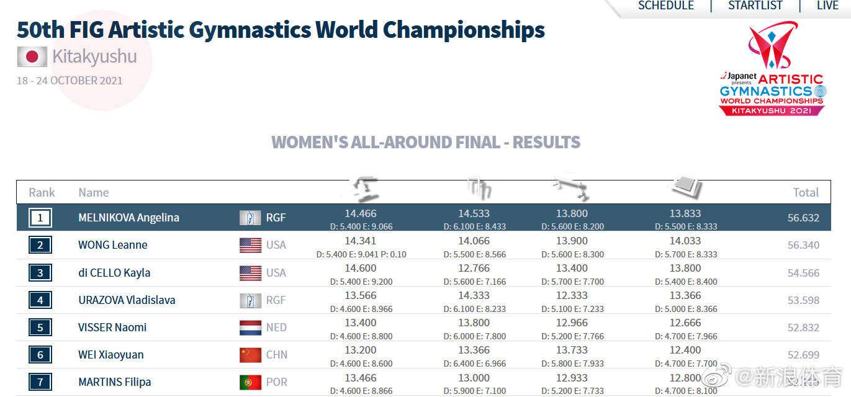Open the STARTLIST tab
The image size is (851, 397).
coord(755,6)
